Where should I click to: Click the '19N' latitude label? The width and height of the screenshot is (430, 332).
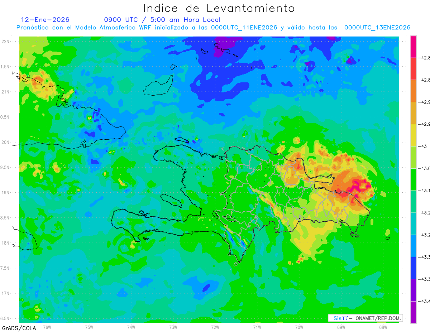(5, 192)
